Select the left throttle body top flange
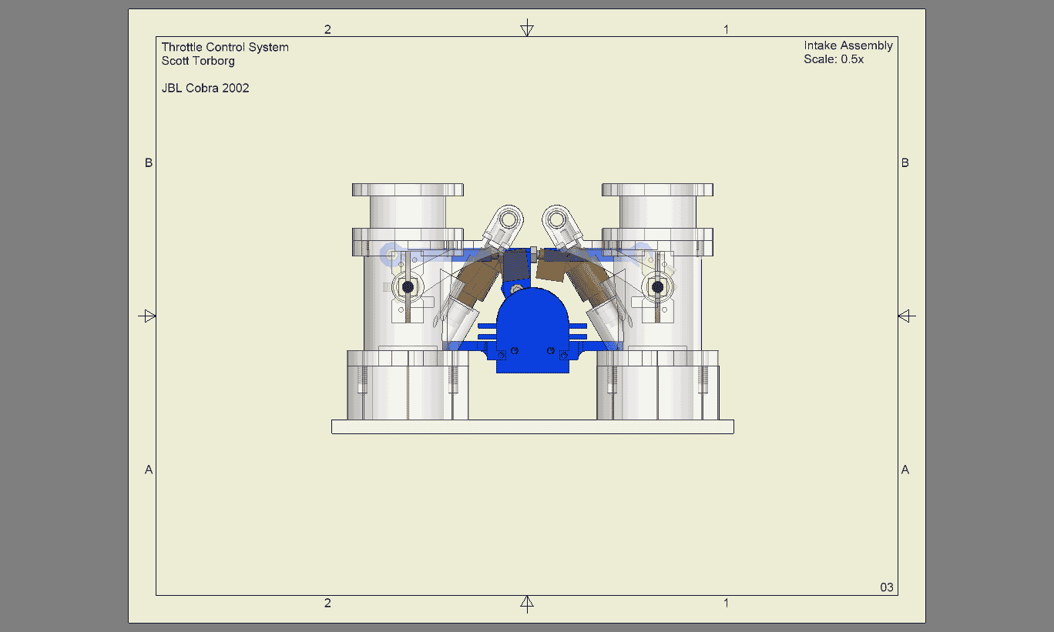This screenshot has height=632, width=1054. 408,189
